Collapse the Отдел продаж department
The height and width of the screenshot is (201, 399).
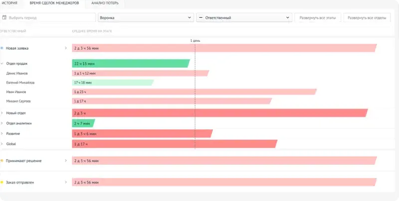pyautogui.click(x=2, y=64)
